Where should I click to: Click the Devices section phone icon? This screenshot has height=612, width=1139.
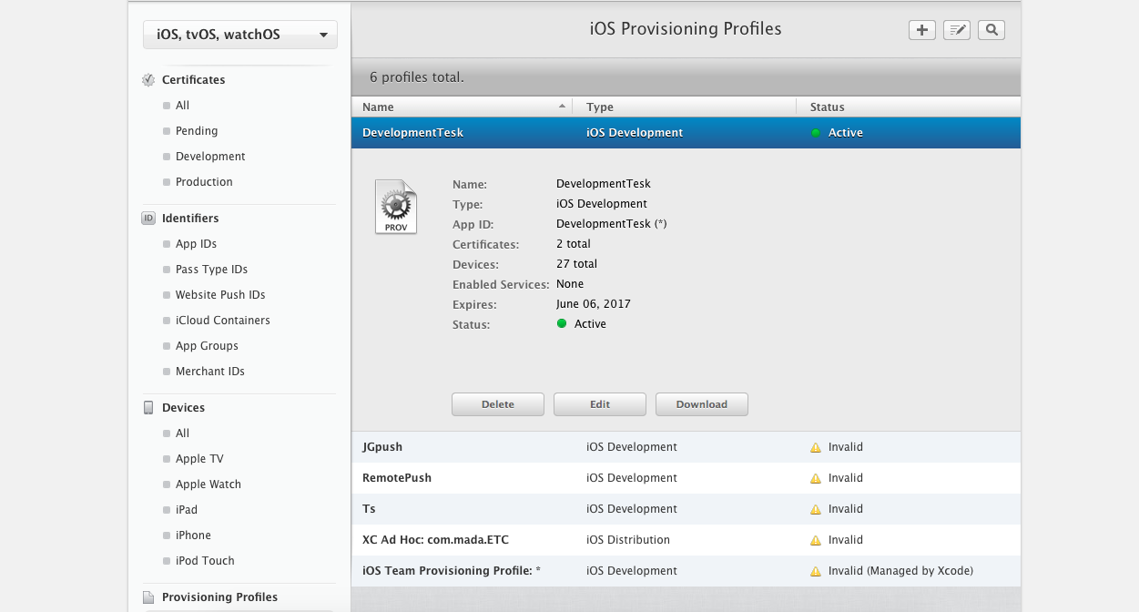(148, 408)
